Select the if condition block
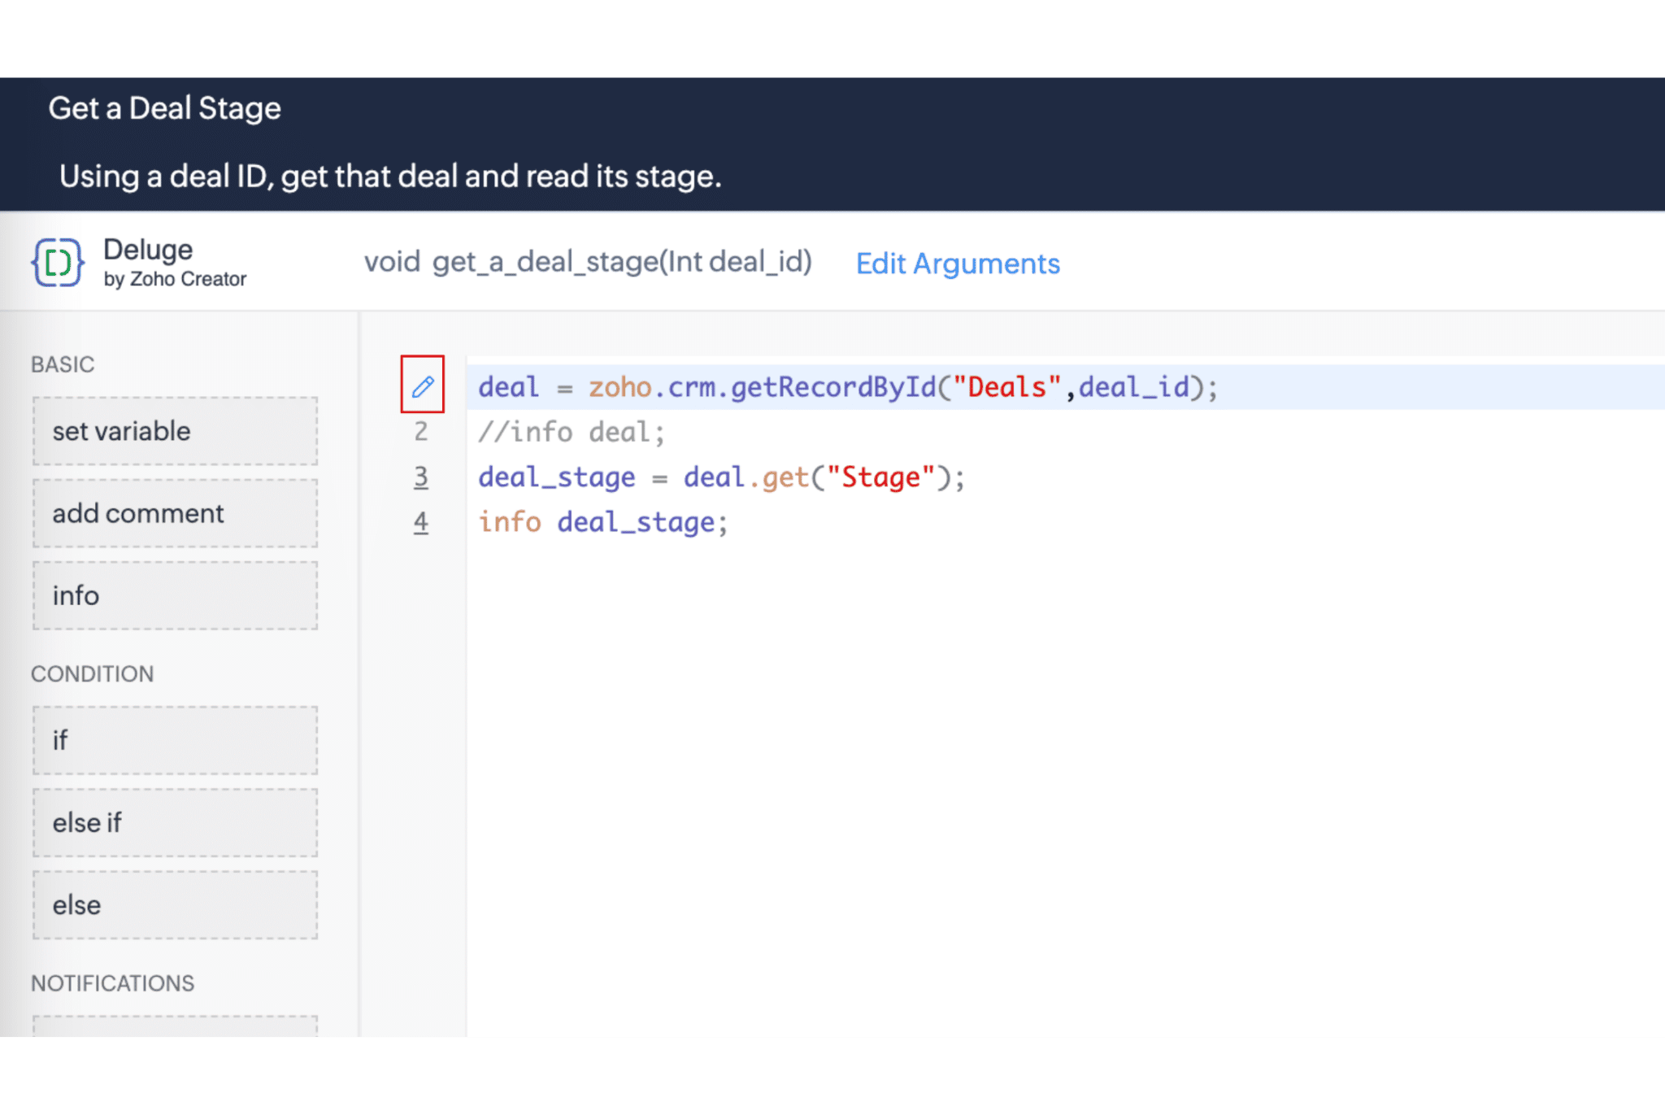 (x=173, y=741)
